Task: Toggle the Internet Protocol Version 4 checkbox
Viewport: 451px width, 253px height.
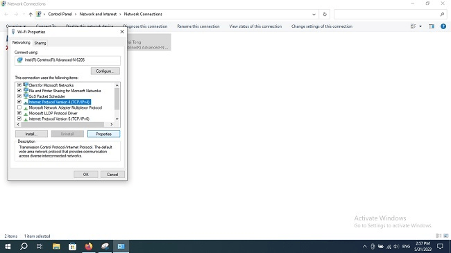Action: click(x=19, y=102)
